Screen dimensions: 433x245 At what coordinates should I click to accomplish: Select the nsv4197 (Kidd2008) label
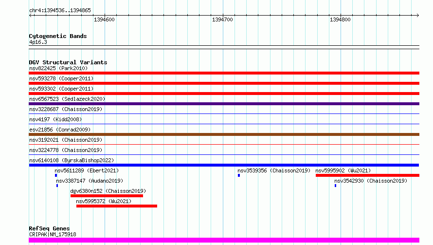tap(55, 119)
